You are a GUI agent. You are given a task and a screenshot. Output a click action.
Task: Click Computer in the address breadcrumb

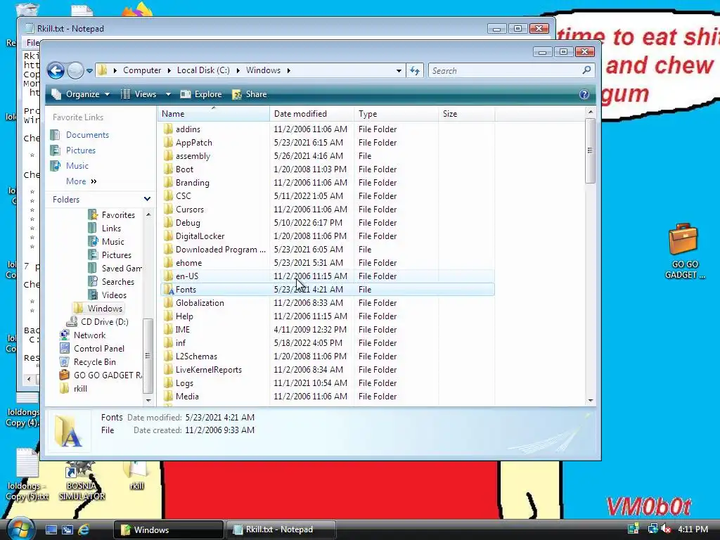pyautogui.click(x=142, y=70)
